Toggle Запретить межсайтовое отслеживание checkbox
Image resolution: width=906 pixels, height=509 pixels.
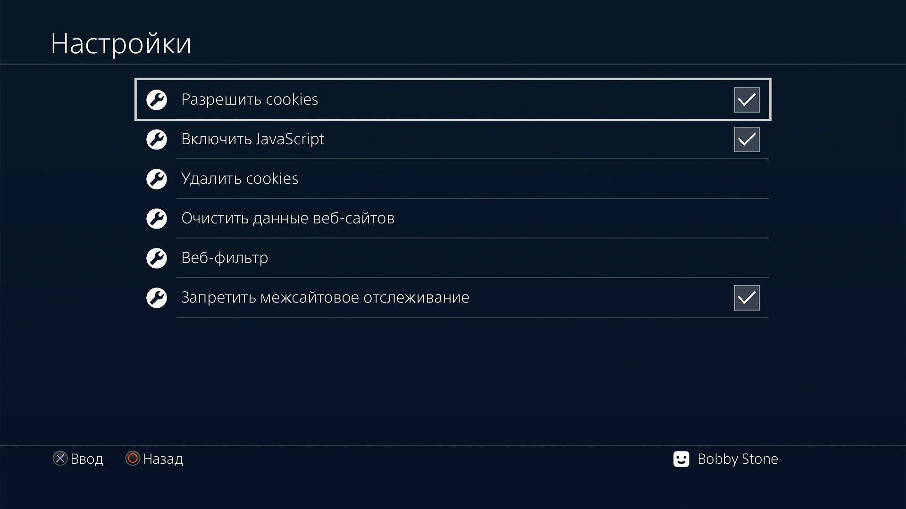tap(747, 298)
